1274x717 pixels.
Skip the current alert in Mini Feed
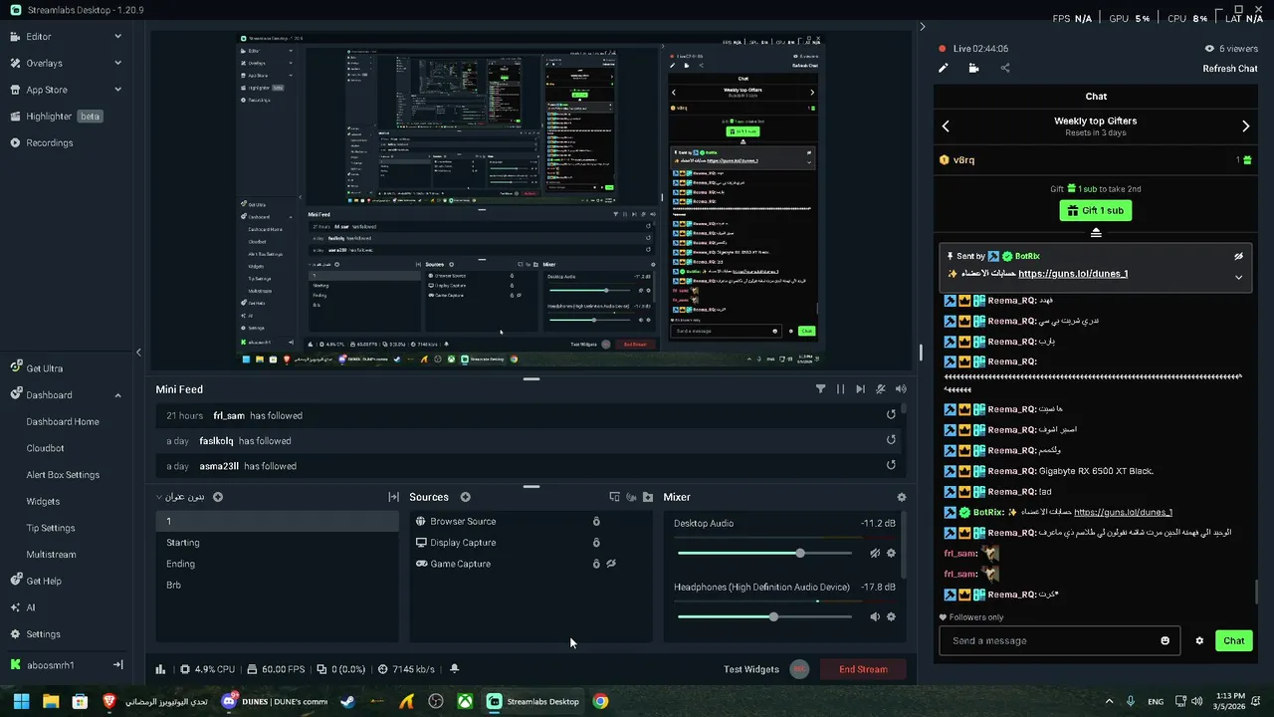tap(860, 389)
